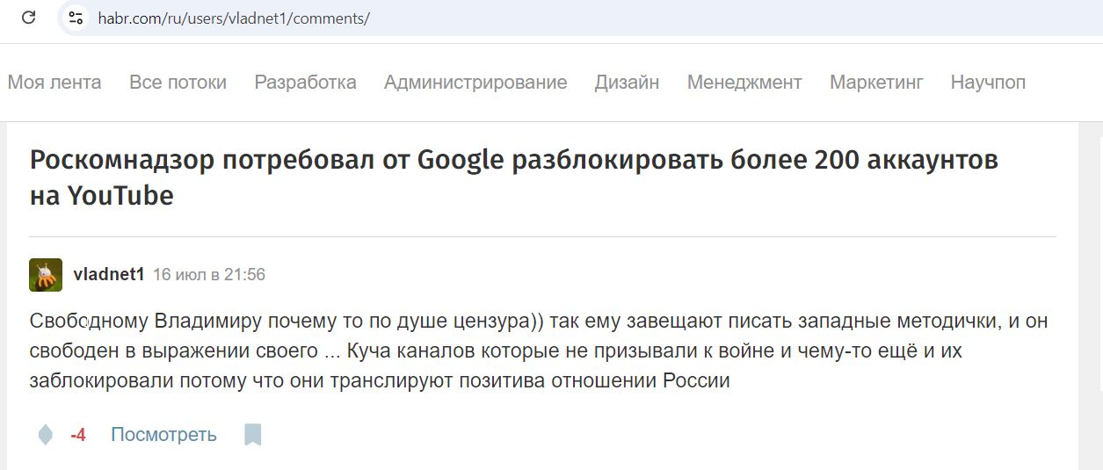Image resolution: width=1103 pixels, height=470 pixels.
Task: Click the Посмотреть link
Action: (163, 435)
